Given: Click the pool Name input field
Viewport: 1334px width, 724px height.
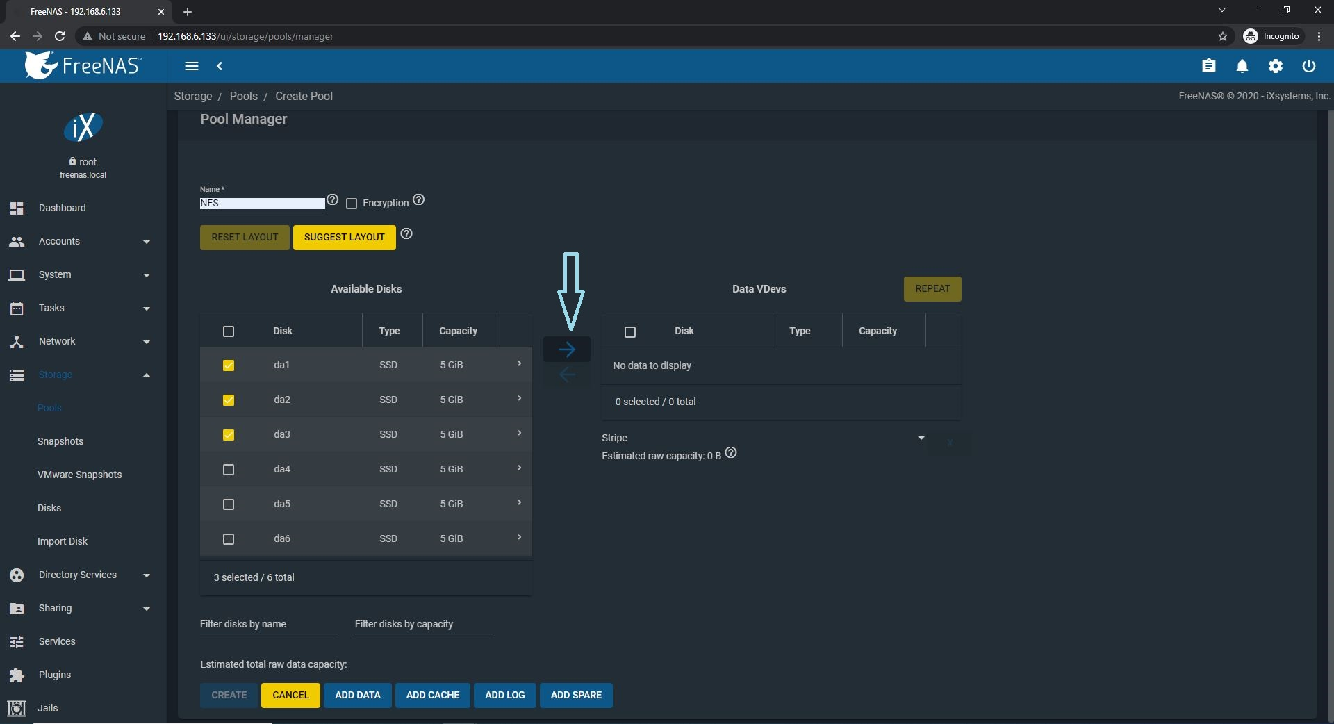Looking at the screenshot, I should [x=262, y=204].
